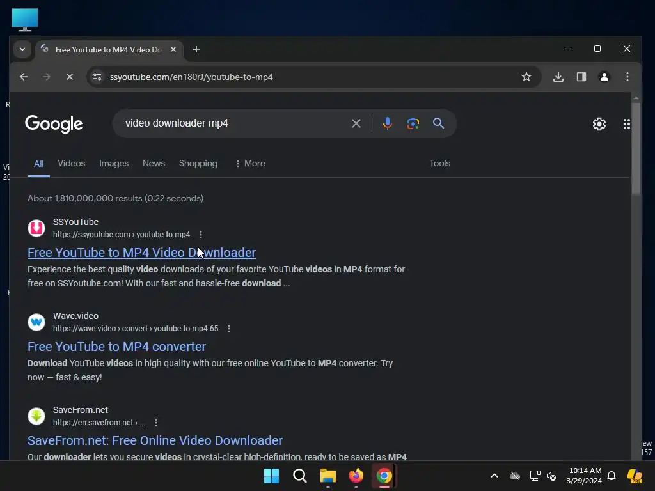Open Chrome three-dot menu
The image size is (655, 491).
tap(627, 77)
